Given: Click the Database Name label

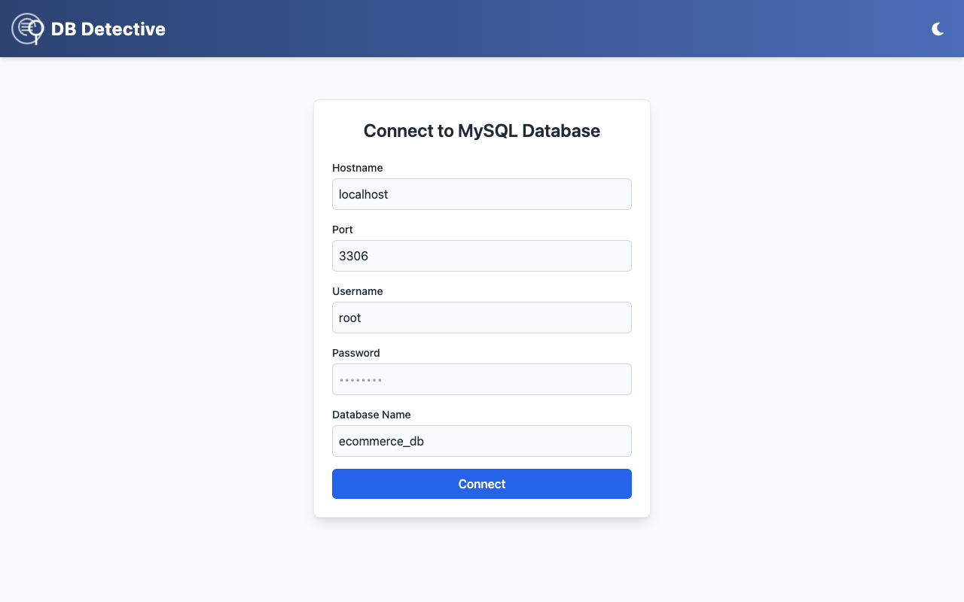Looking at the screenshot, I should click(x=371, y=415).
